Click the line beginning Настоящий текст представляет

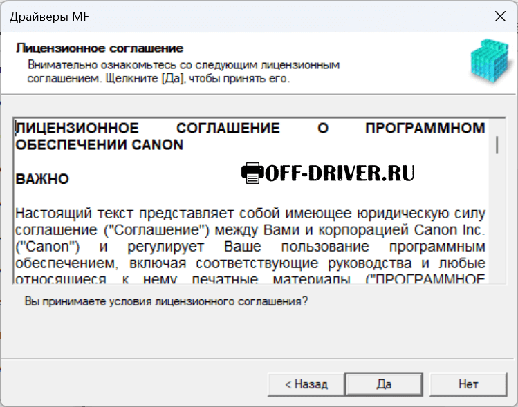(x=250, y=214)
